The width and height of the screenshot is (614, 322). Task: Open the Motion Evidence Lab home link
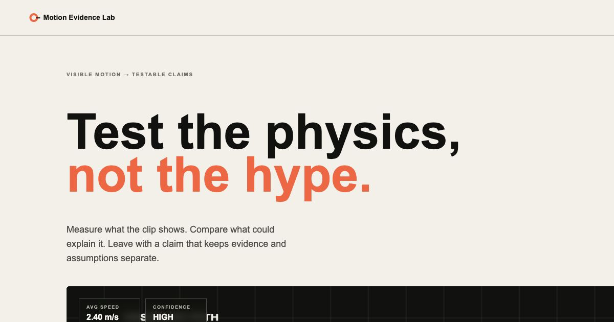click(x=72, y=18)
